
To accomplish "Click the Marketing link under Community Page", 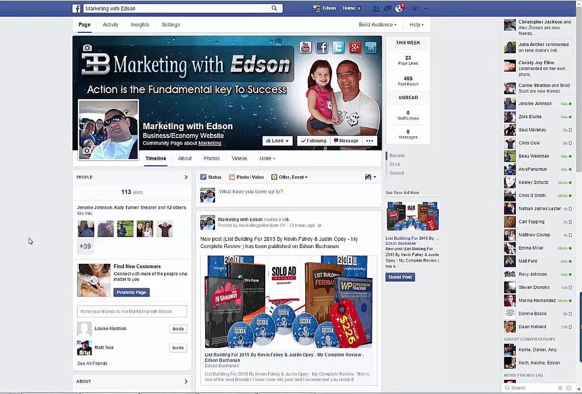I will 209,143.
